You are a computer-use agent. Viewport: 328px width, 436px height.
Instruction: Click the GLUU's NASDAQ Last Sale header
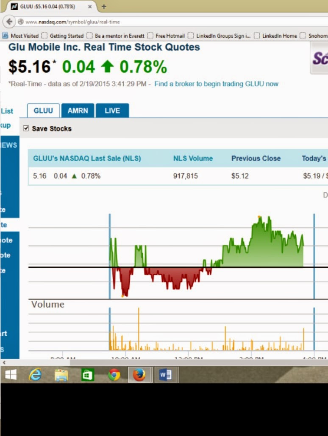(87, 159)
